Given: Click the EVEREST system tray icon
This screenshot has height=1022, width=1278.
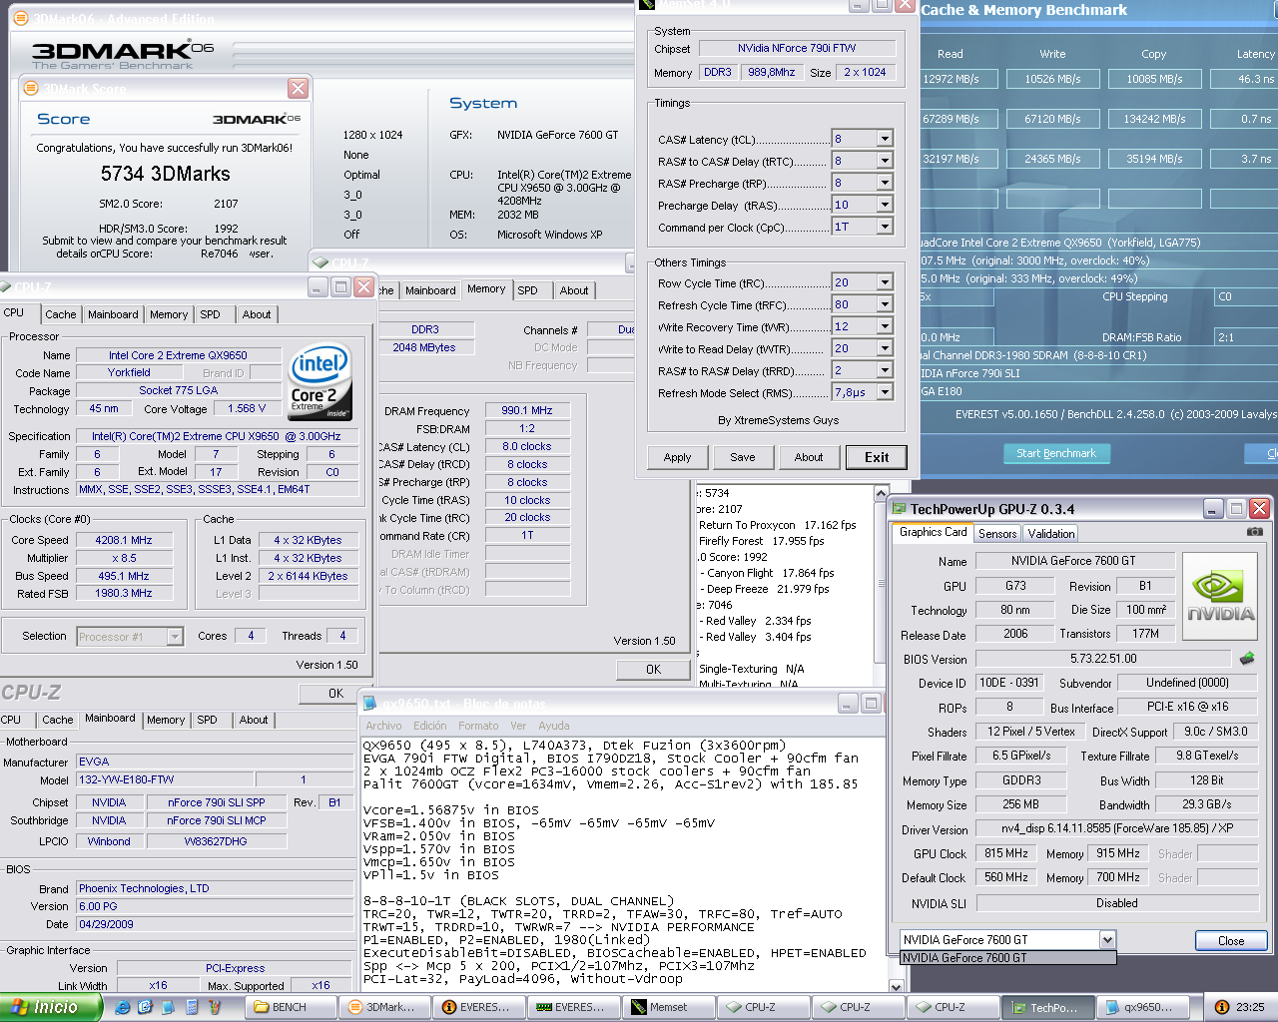Looking at the screenshot, I should (x=1221, y=1007).
